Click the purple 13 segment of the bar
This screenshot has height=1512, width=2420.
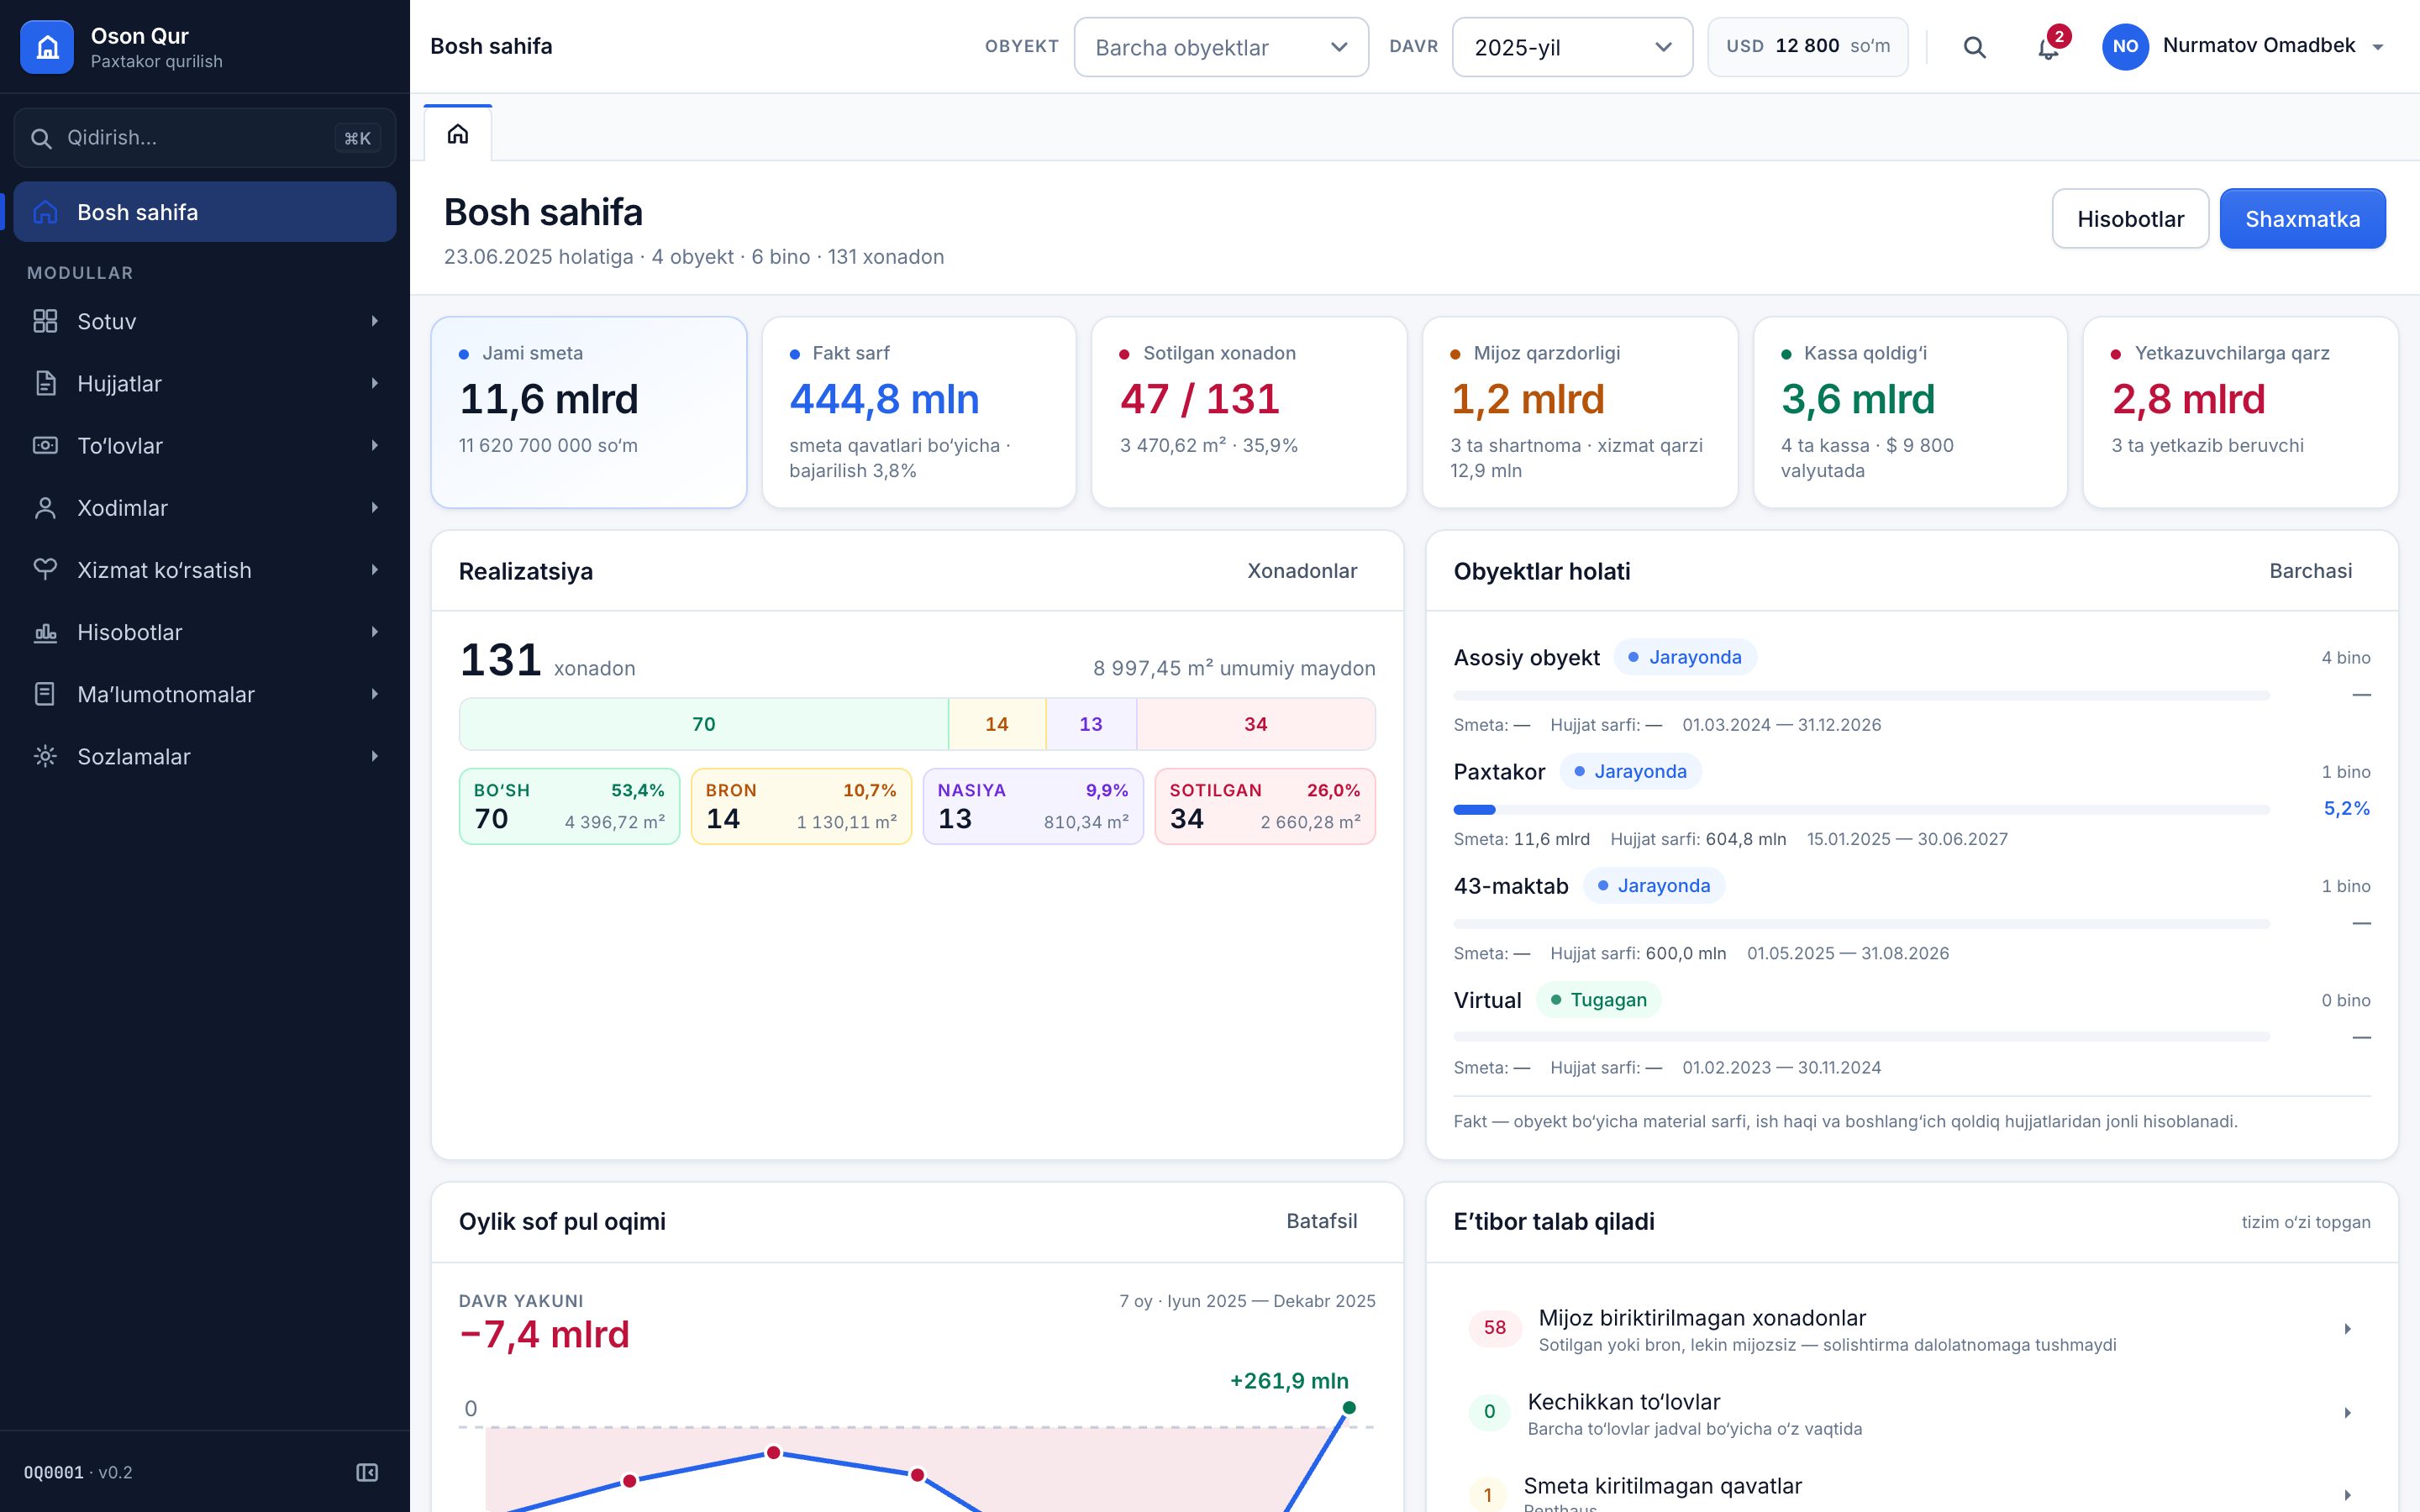1091,724
